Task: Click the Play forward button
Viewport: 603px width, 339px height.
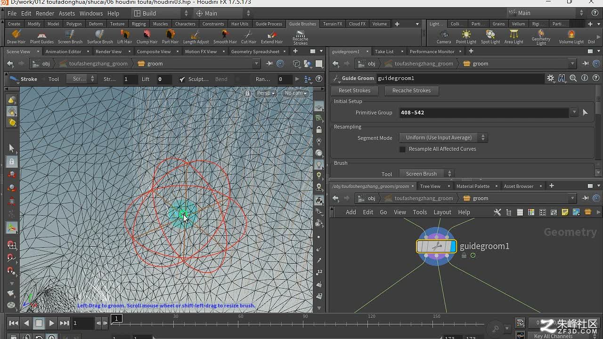Action: pyautogui.click(x=52, y=323)
